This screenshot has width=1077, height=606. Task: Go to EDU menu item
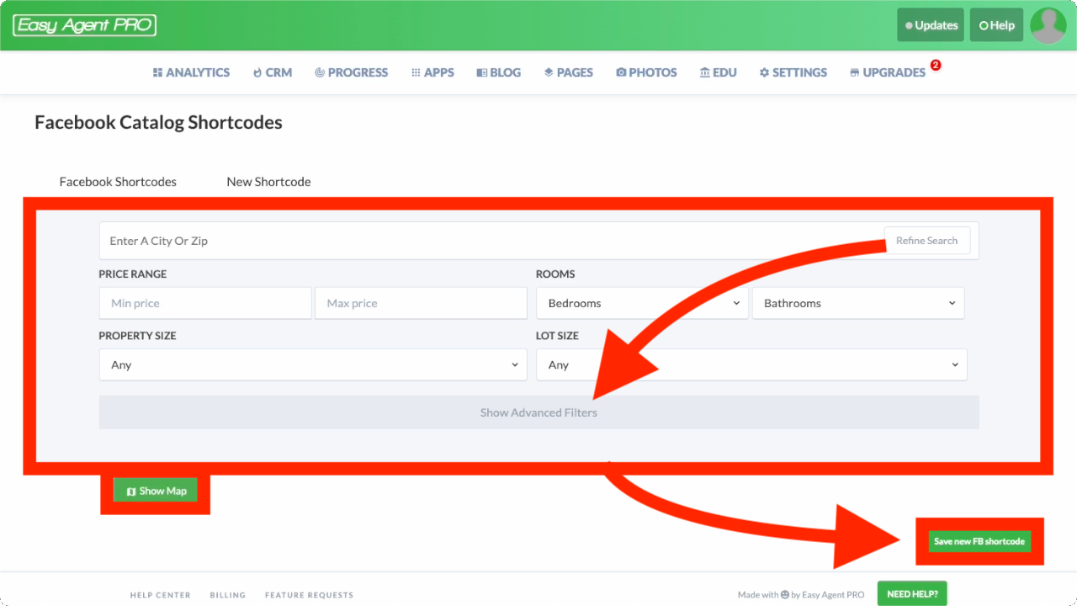coord(718,72)
